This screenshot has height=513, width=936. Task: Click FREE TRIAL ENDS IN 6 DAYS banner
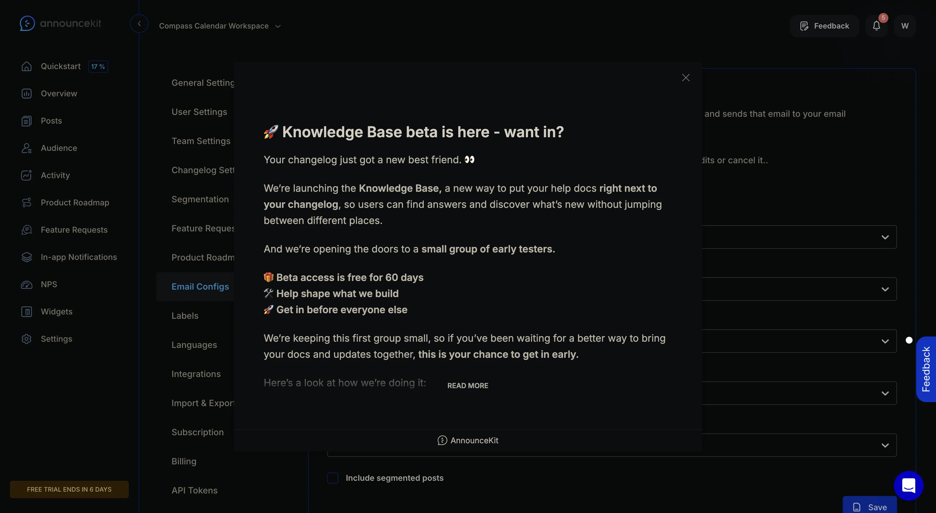pos(69,489)
